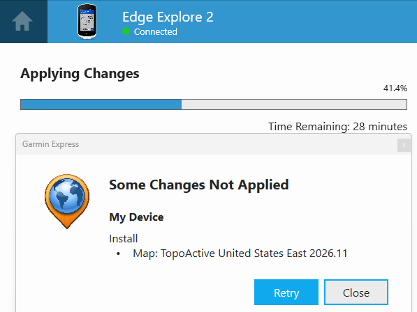Retry installing the failed map

[286, 292]
